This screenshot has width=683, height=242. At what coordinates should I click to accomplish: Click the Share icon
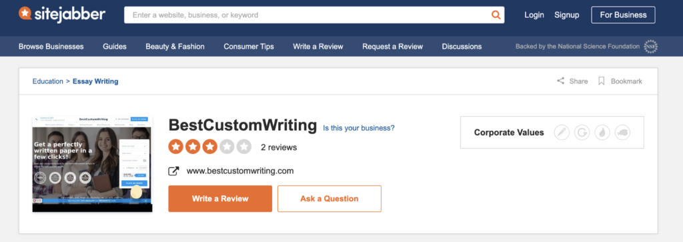pyautogui.click(x=560, y=81)
